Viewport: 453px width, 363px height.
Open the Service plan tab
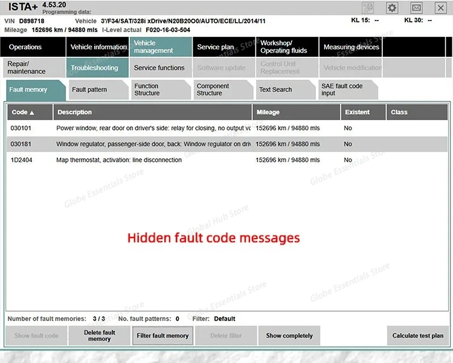pyautogui.click(x=224, y=47)
